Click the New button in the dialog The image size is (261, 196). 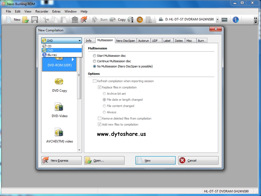pos(156,161)
